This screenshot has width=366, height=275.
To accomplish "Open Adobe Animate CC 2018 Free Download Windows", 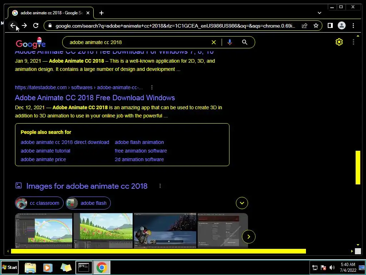I will (x=95, y=98).
